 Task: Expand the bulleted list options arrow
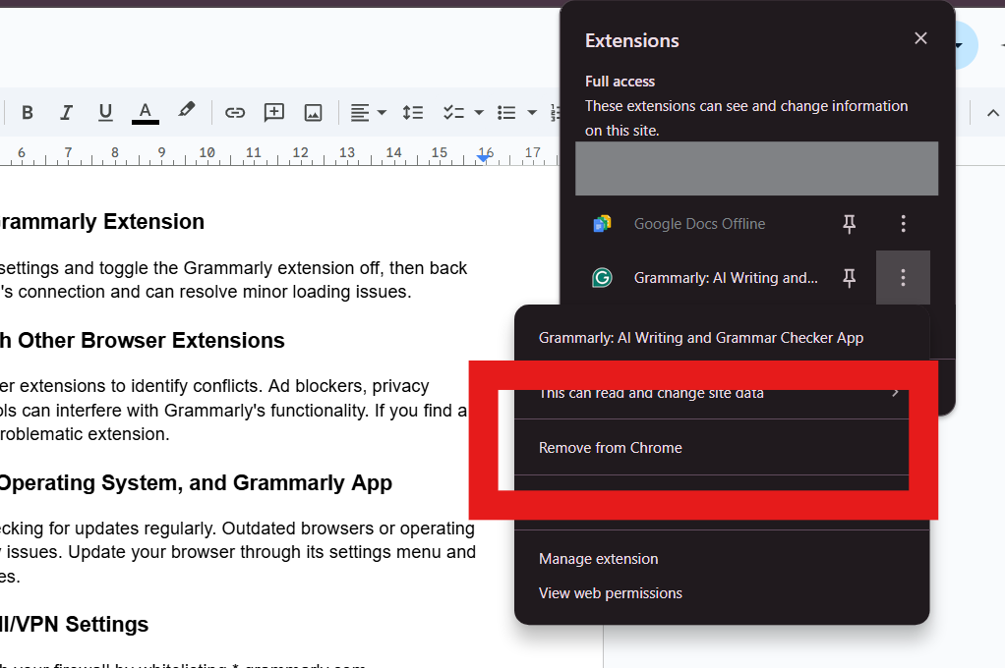point(532,113)
